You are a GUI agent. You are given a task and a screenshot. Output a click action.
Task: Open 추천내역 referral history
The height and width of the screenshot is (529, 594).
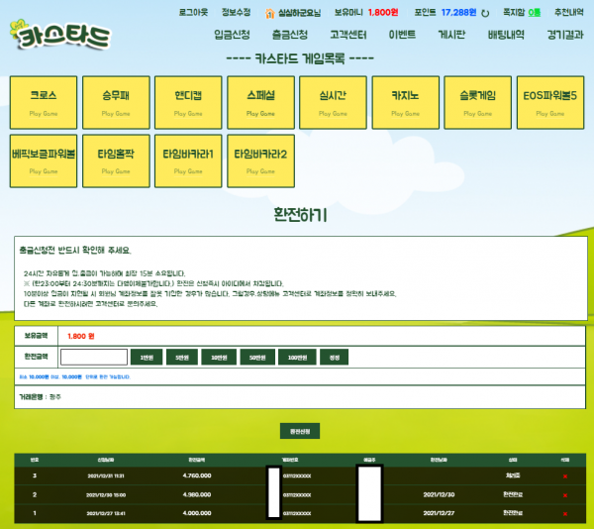coord(569,13)
